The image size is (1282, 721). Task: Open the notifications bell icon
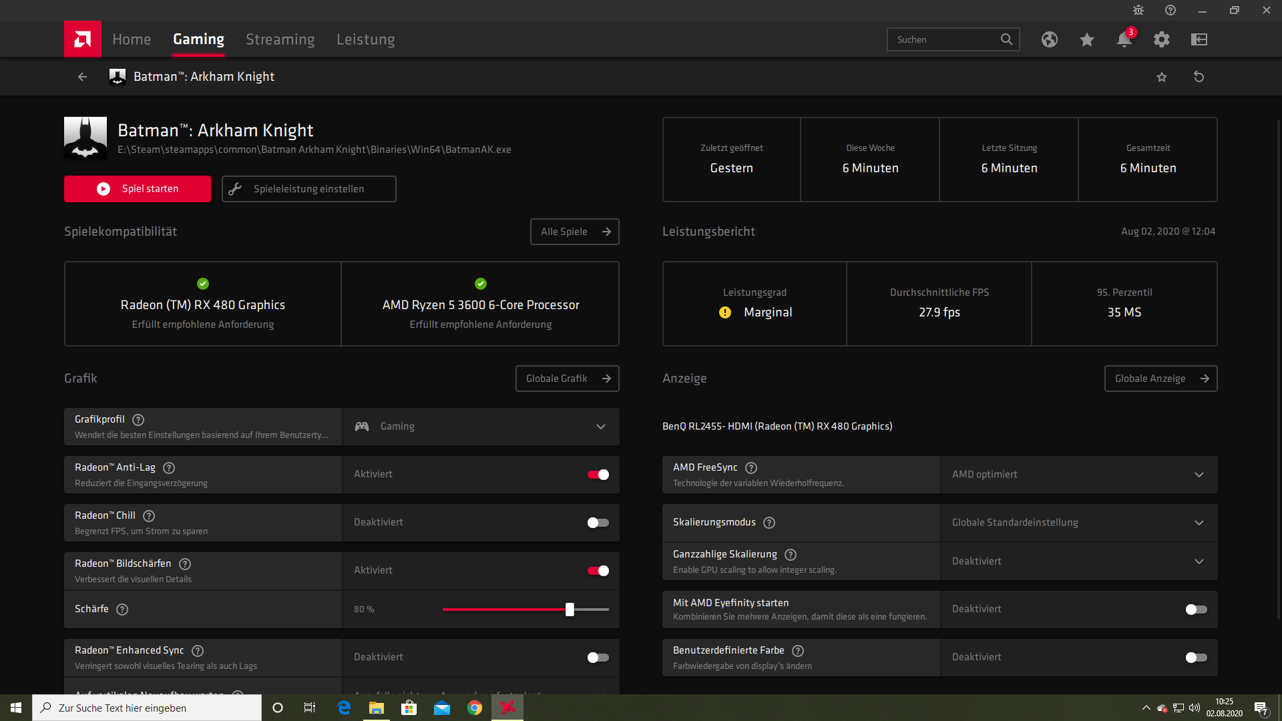coord(1124,39)
